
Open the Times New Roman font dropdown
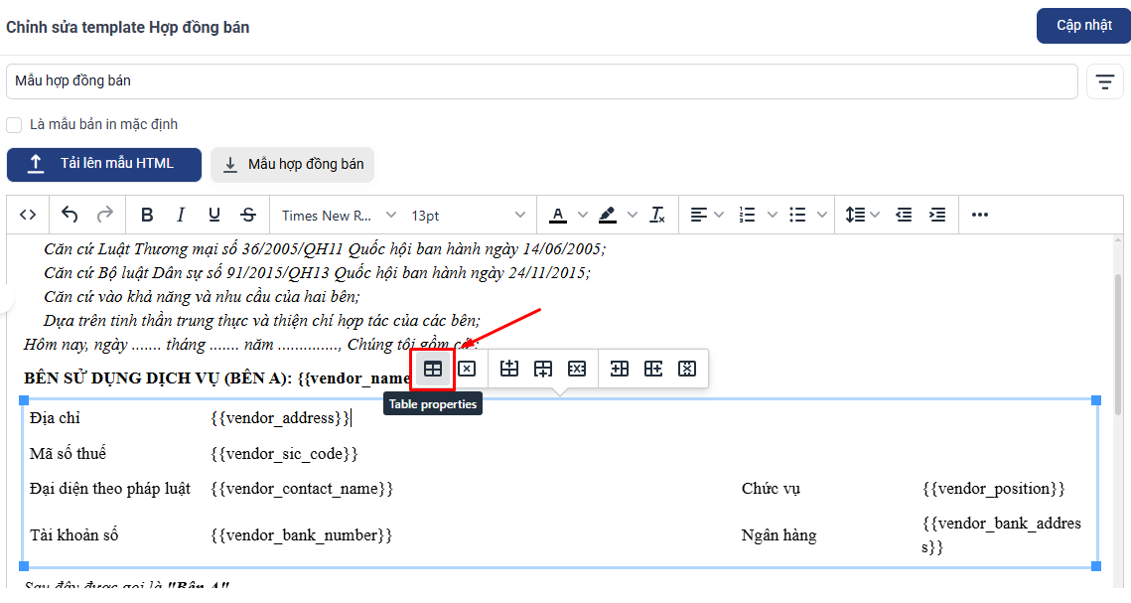click(339, 215)
